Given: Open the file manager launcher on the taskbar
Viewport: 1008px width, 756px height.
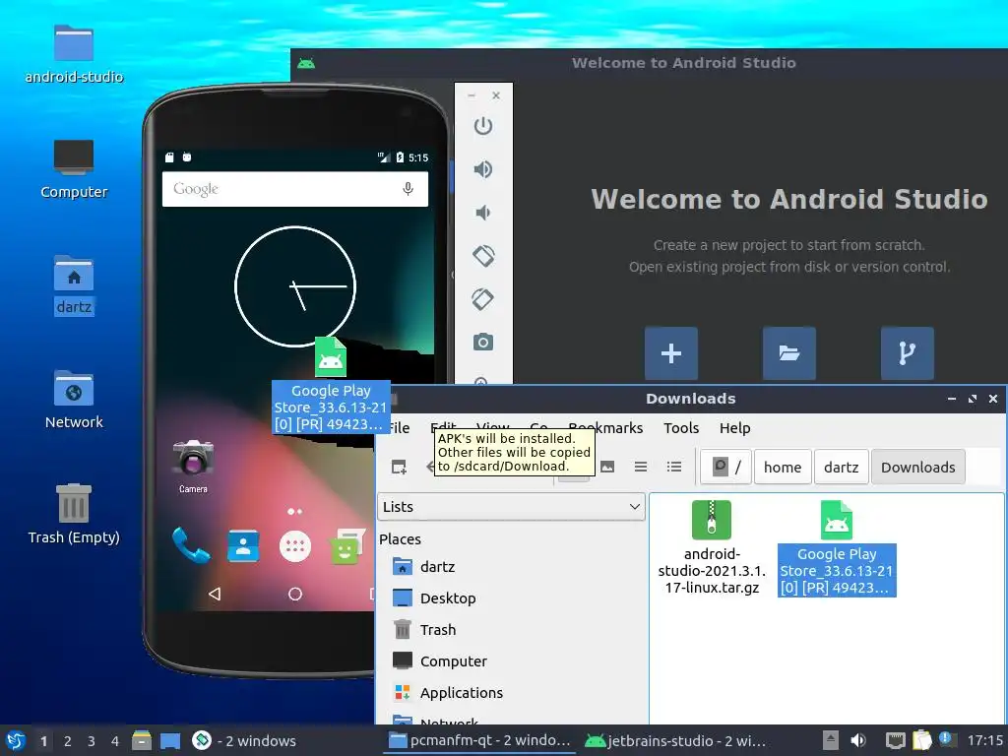Looking at the screenshot, I should [x=142, y=740].
